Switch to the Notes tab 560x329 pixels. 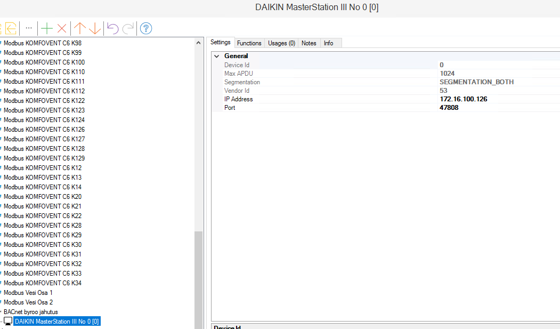[x=309, y=43]
